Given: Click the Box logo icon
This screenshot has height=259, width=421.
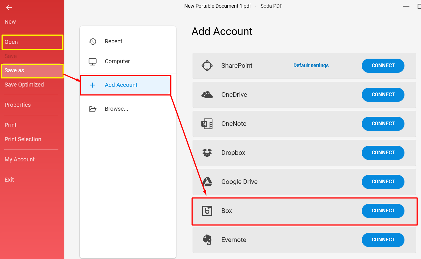Looking at the screenshot, I should 207,211.
